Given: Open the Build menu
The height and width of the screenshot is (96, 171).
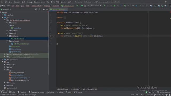Looking at the screenshot, I should 43,2.
